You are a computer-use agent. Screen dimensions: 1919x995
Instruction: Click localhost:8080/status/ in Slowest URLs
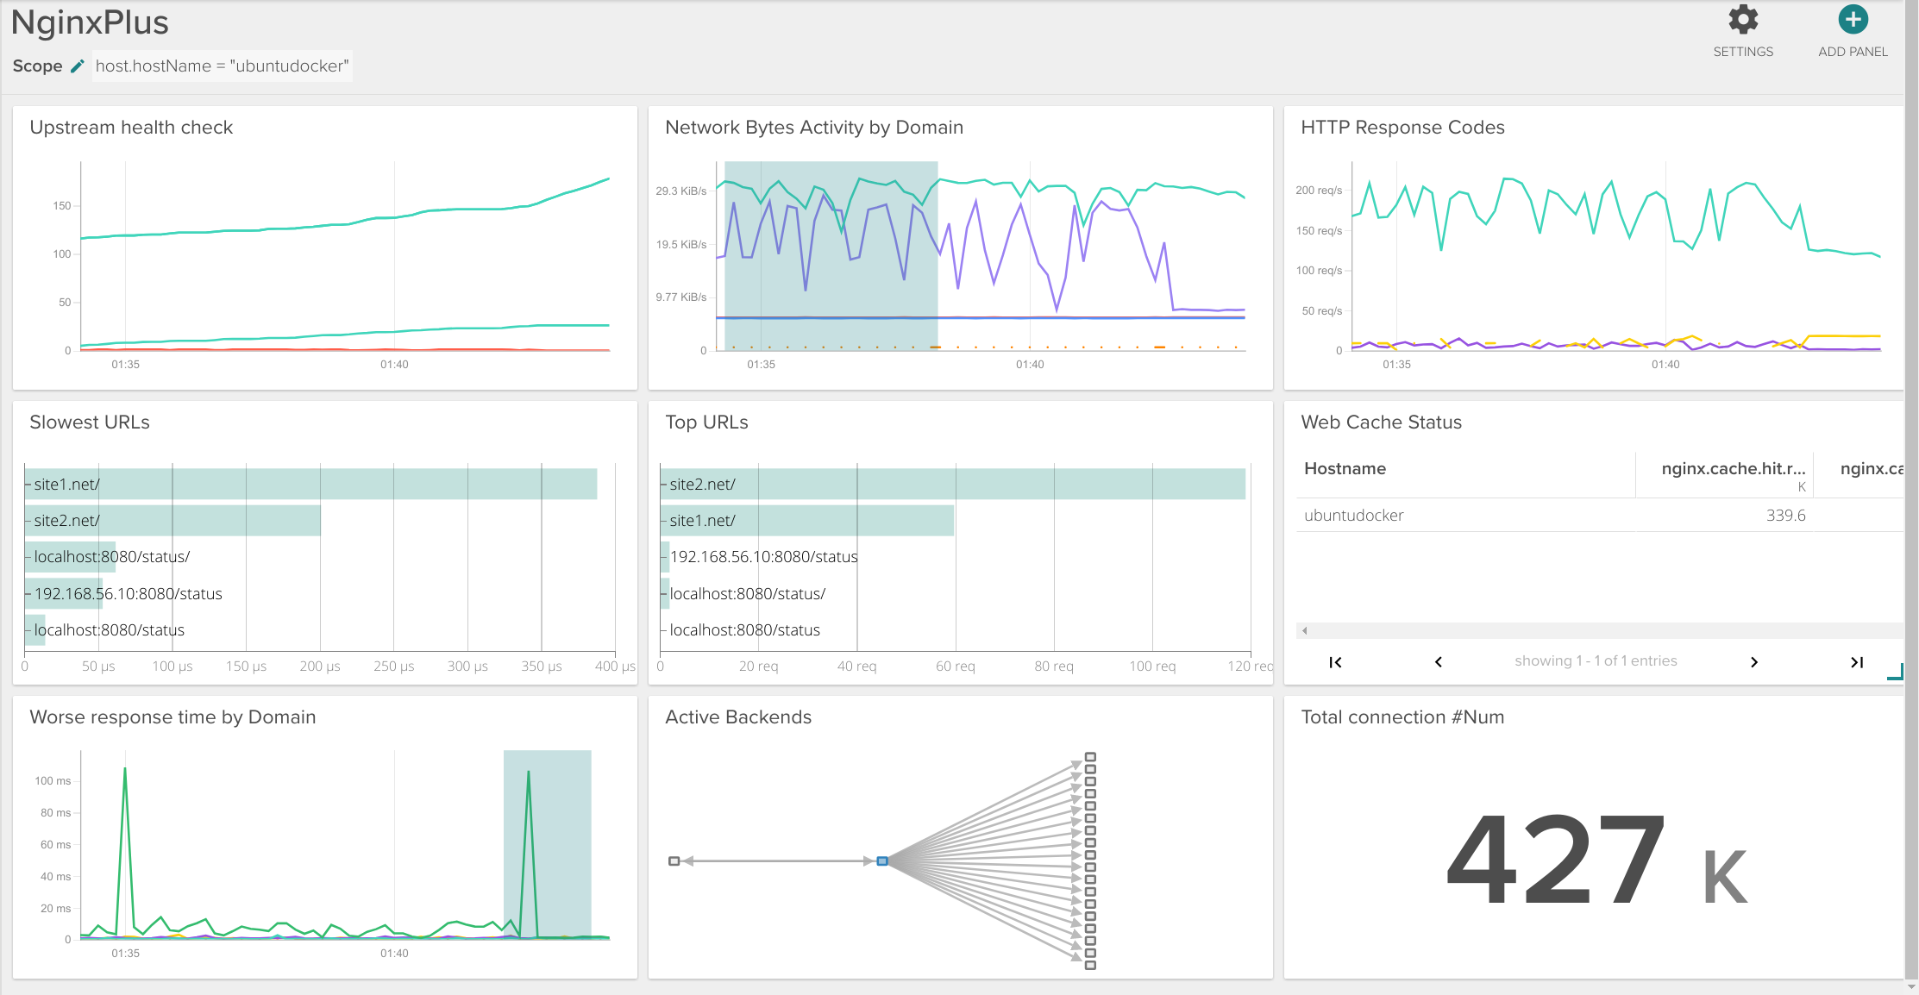point(111,557)
